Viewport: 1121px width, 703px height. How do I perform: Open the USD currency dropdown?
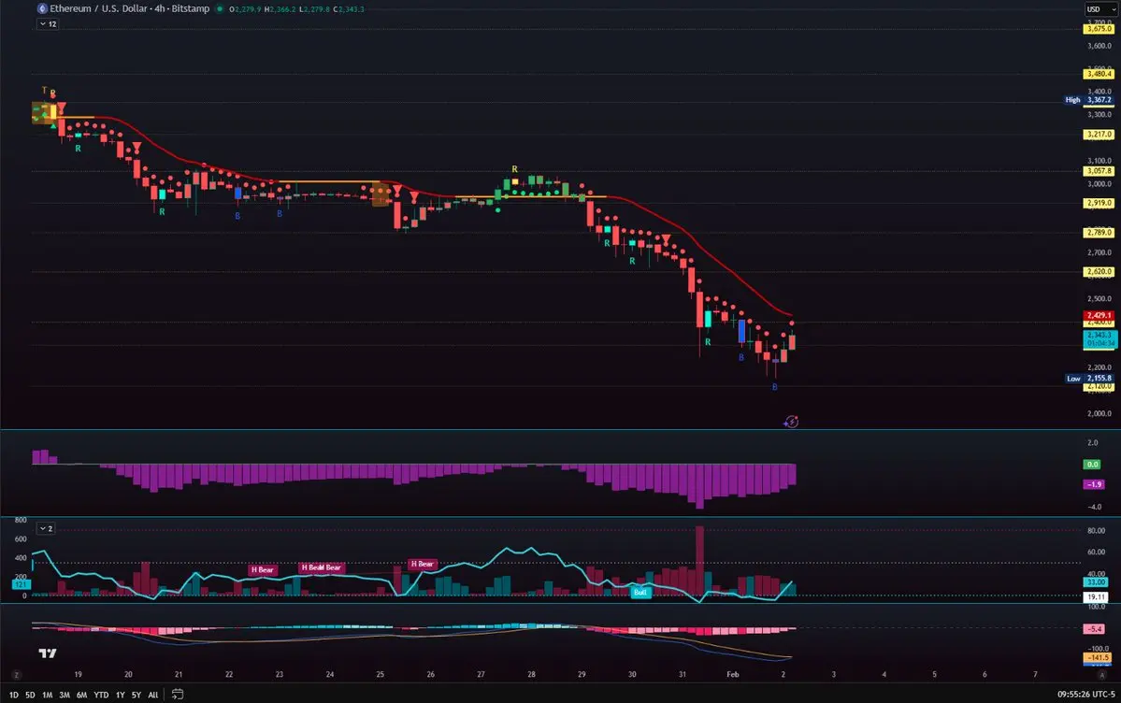click(1101, 8)
